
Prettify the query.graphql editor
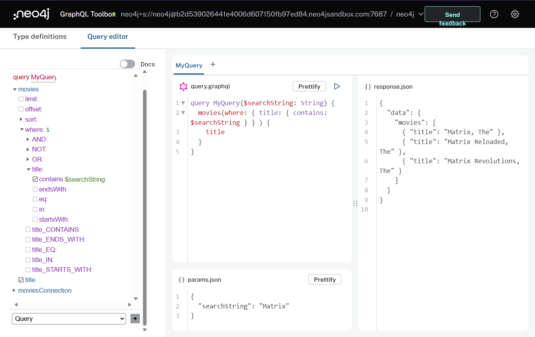click(x=309, y=86)
